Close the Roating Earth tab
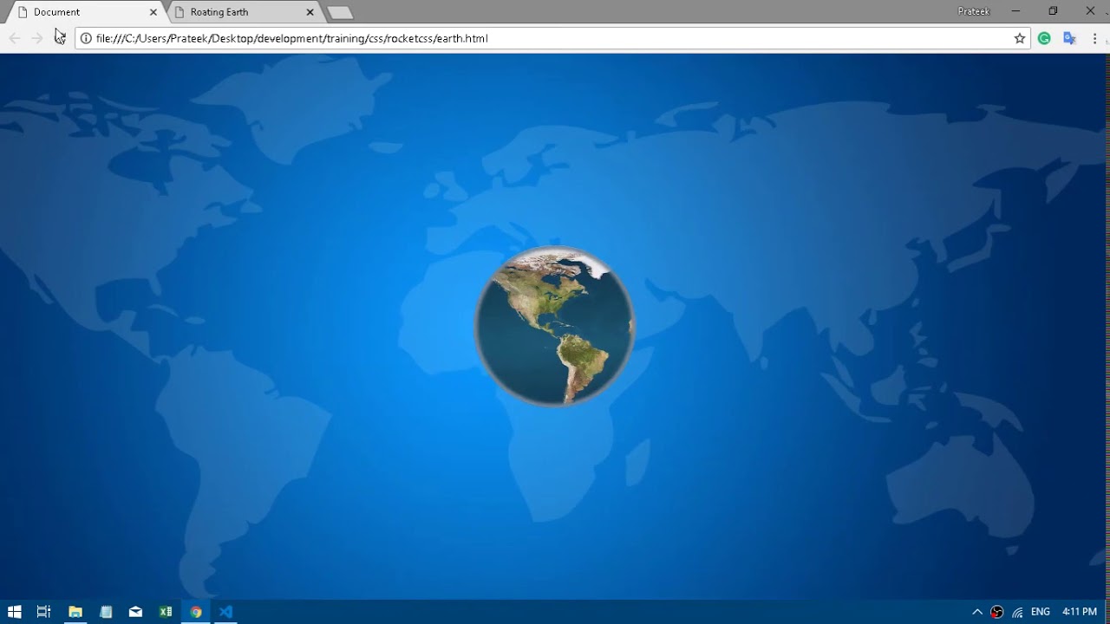 tap(310, 12)
